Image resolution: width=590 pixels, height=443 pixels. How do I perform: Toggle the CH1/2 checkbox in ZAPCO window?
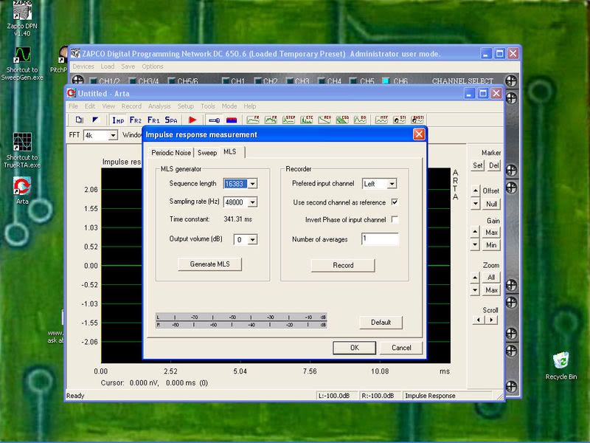[93, 80]
